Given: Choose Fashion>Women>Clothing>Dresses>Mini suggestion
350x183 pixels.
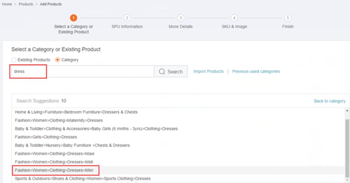Looking at the screenshot, I should (54, 170).
